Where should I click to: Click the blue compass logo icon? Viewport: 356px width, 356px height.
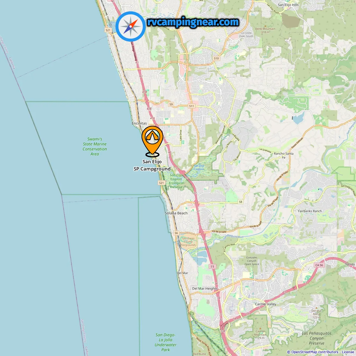click(131, 26)
